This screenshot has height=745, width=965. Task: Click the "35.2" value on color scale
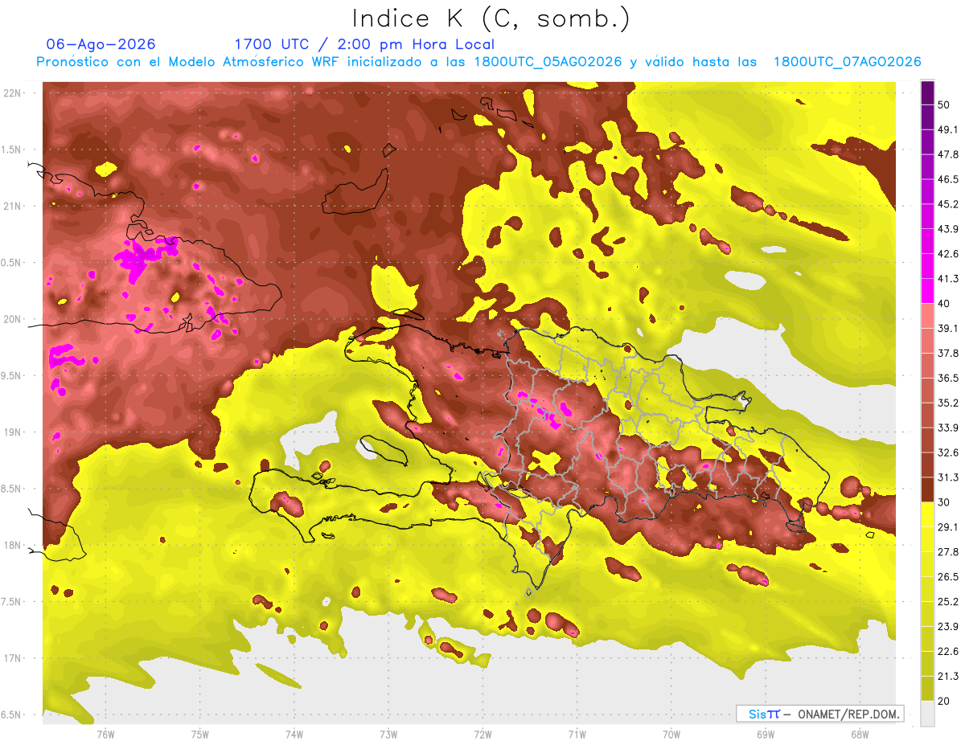947,403
